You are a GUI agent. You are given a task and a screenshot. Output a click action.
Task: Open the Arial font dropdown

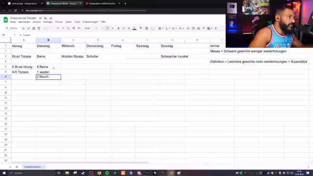click(x=90, y=28)
